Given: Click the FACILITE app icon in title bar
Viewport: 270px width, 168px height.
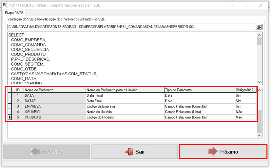Looking at the screenshot, I should (x=5, y=5).
